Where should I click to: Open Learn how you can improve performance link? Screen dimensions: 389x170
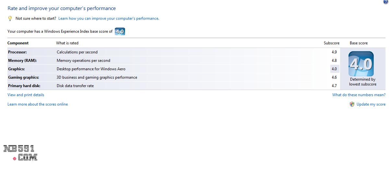[109, 18]
